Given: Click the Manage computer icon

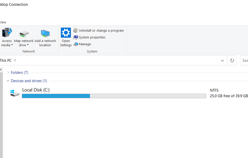Looking at the screenshot, I should click(76, 44).
